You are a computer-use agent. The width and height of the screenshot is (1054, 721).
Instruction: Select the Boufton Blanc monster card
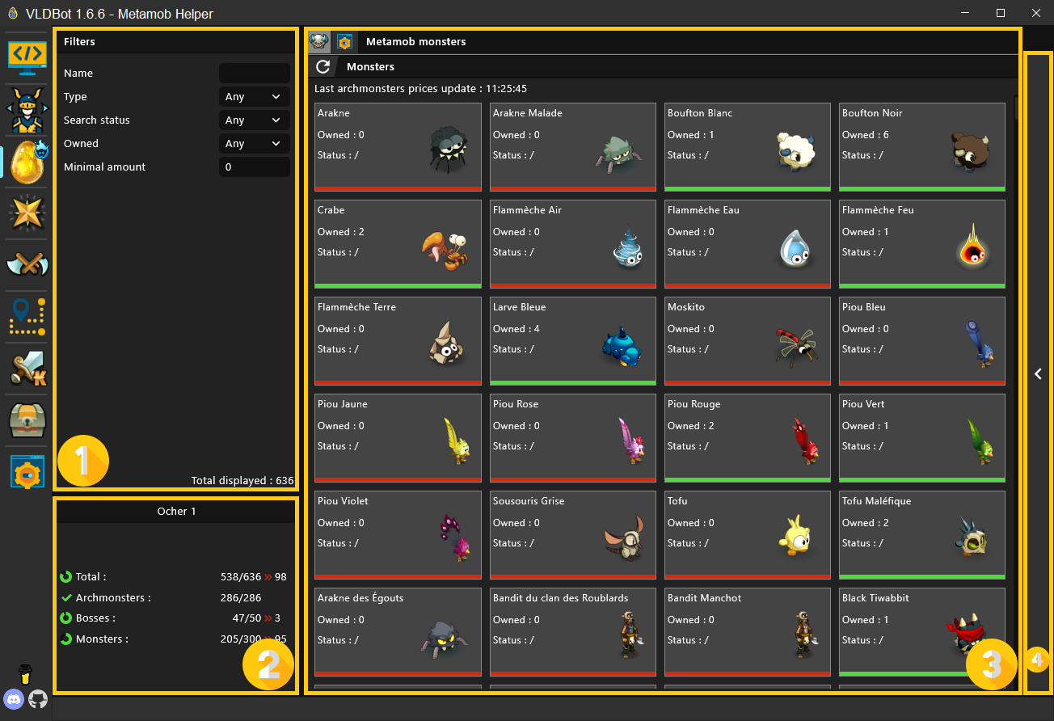point(748,146)
